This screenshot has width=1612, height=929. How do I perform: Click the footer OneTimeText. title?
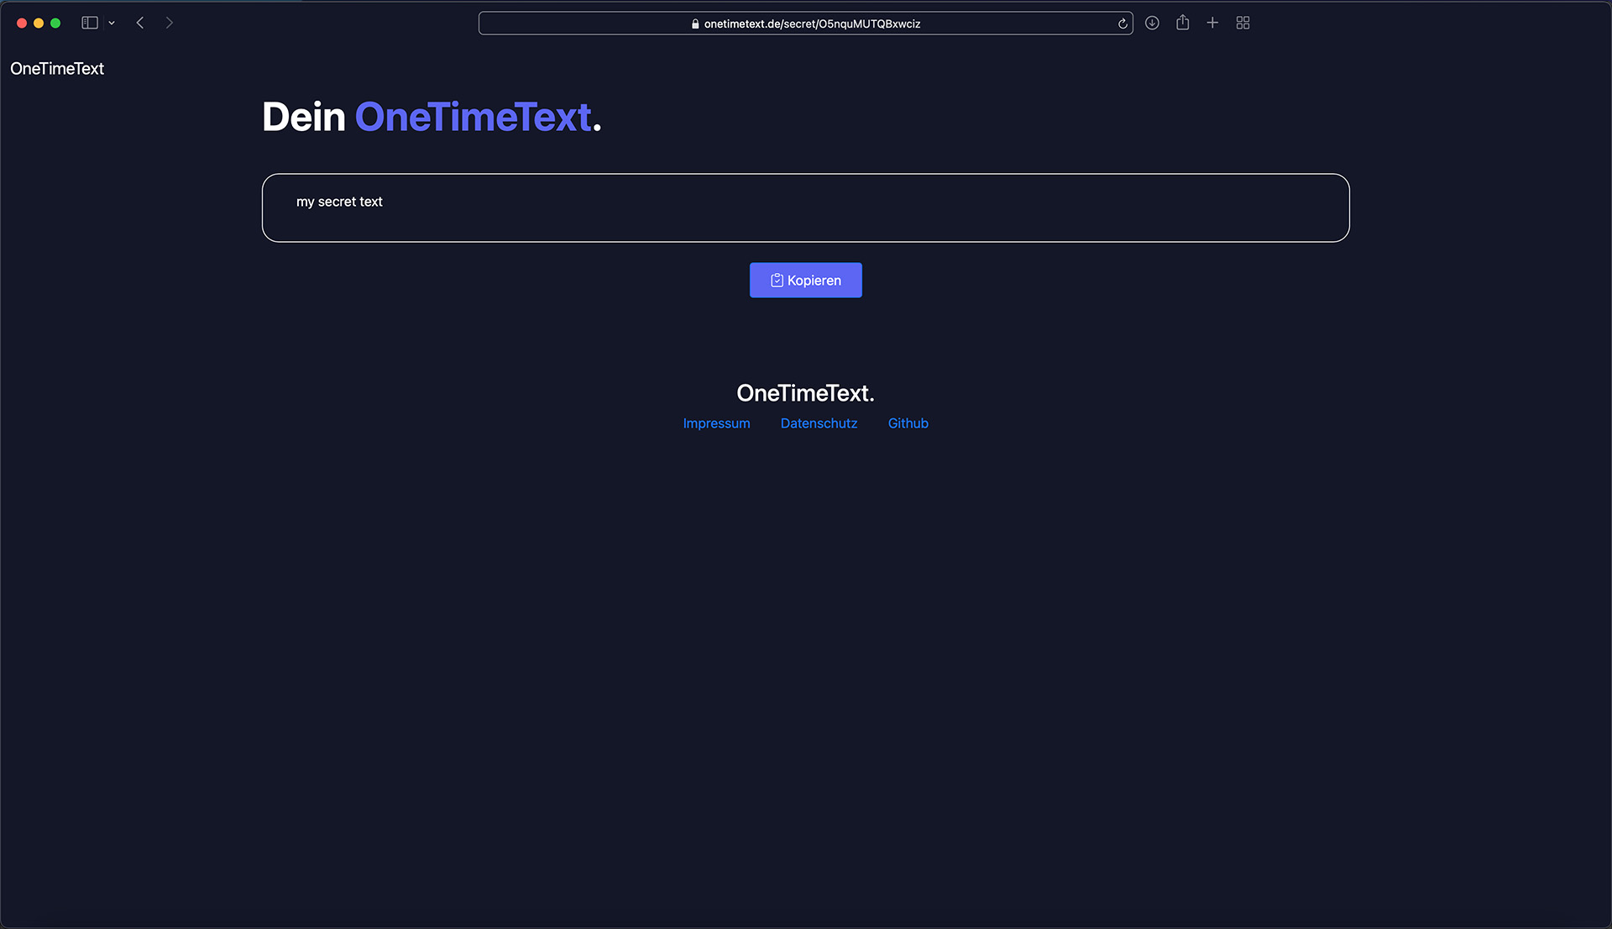tap(805, 393)
